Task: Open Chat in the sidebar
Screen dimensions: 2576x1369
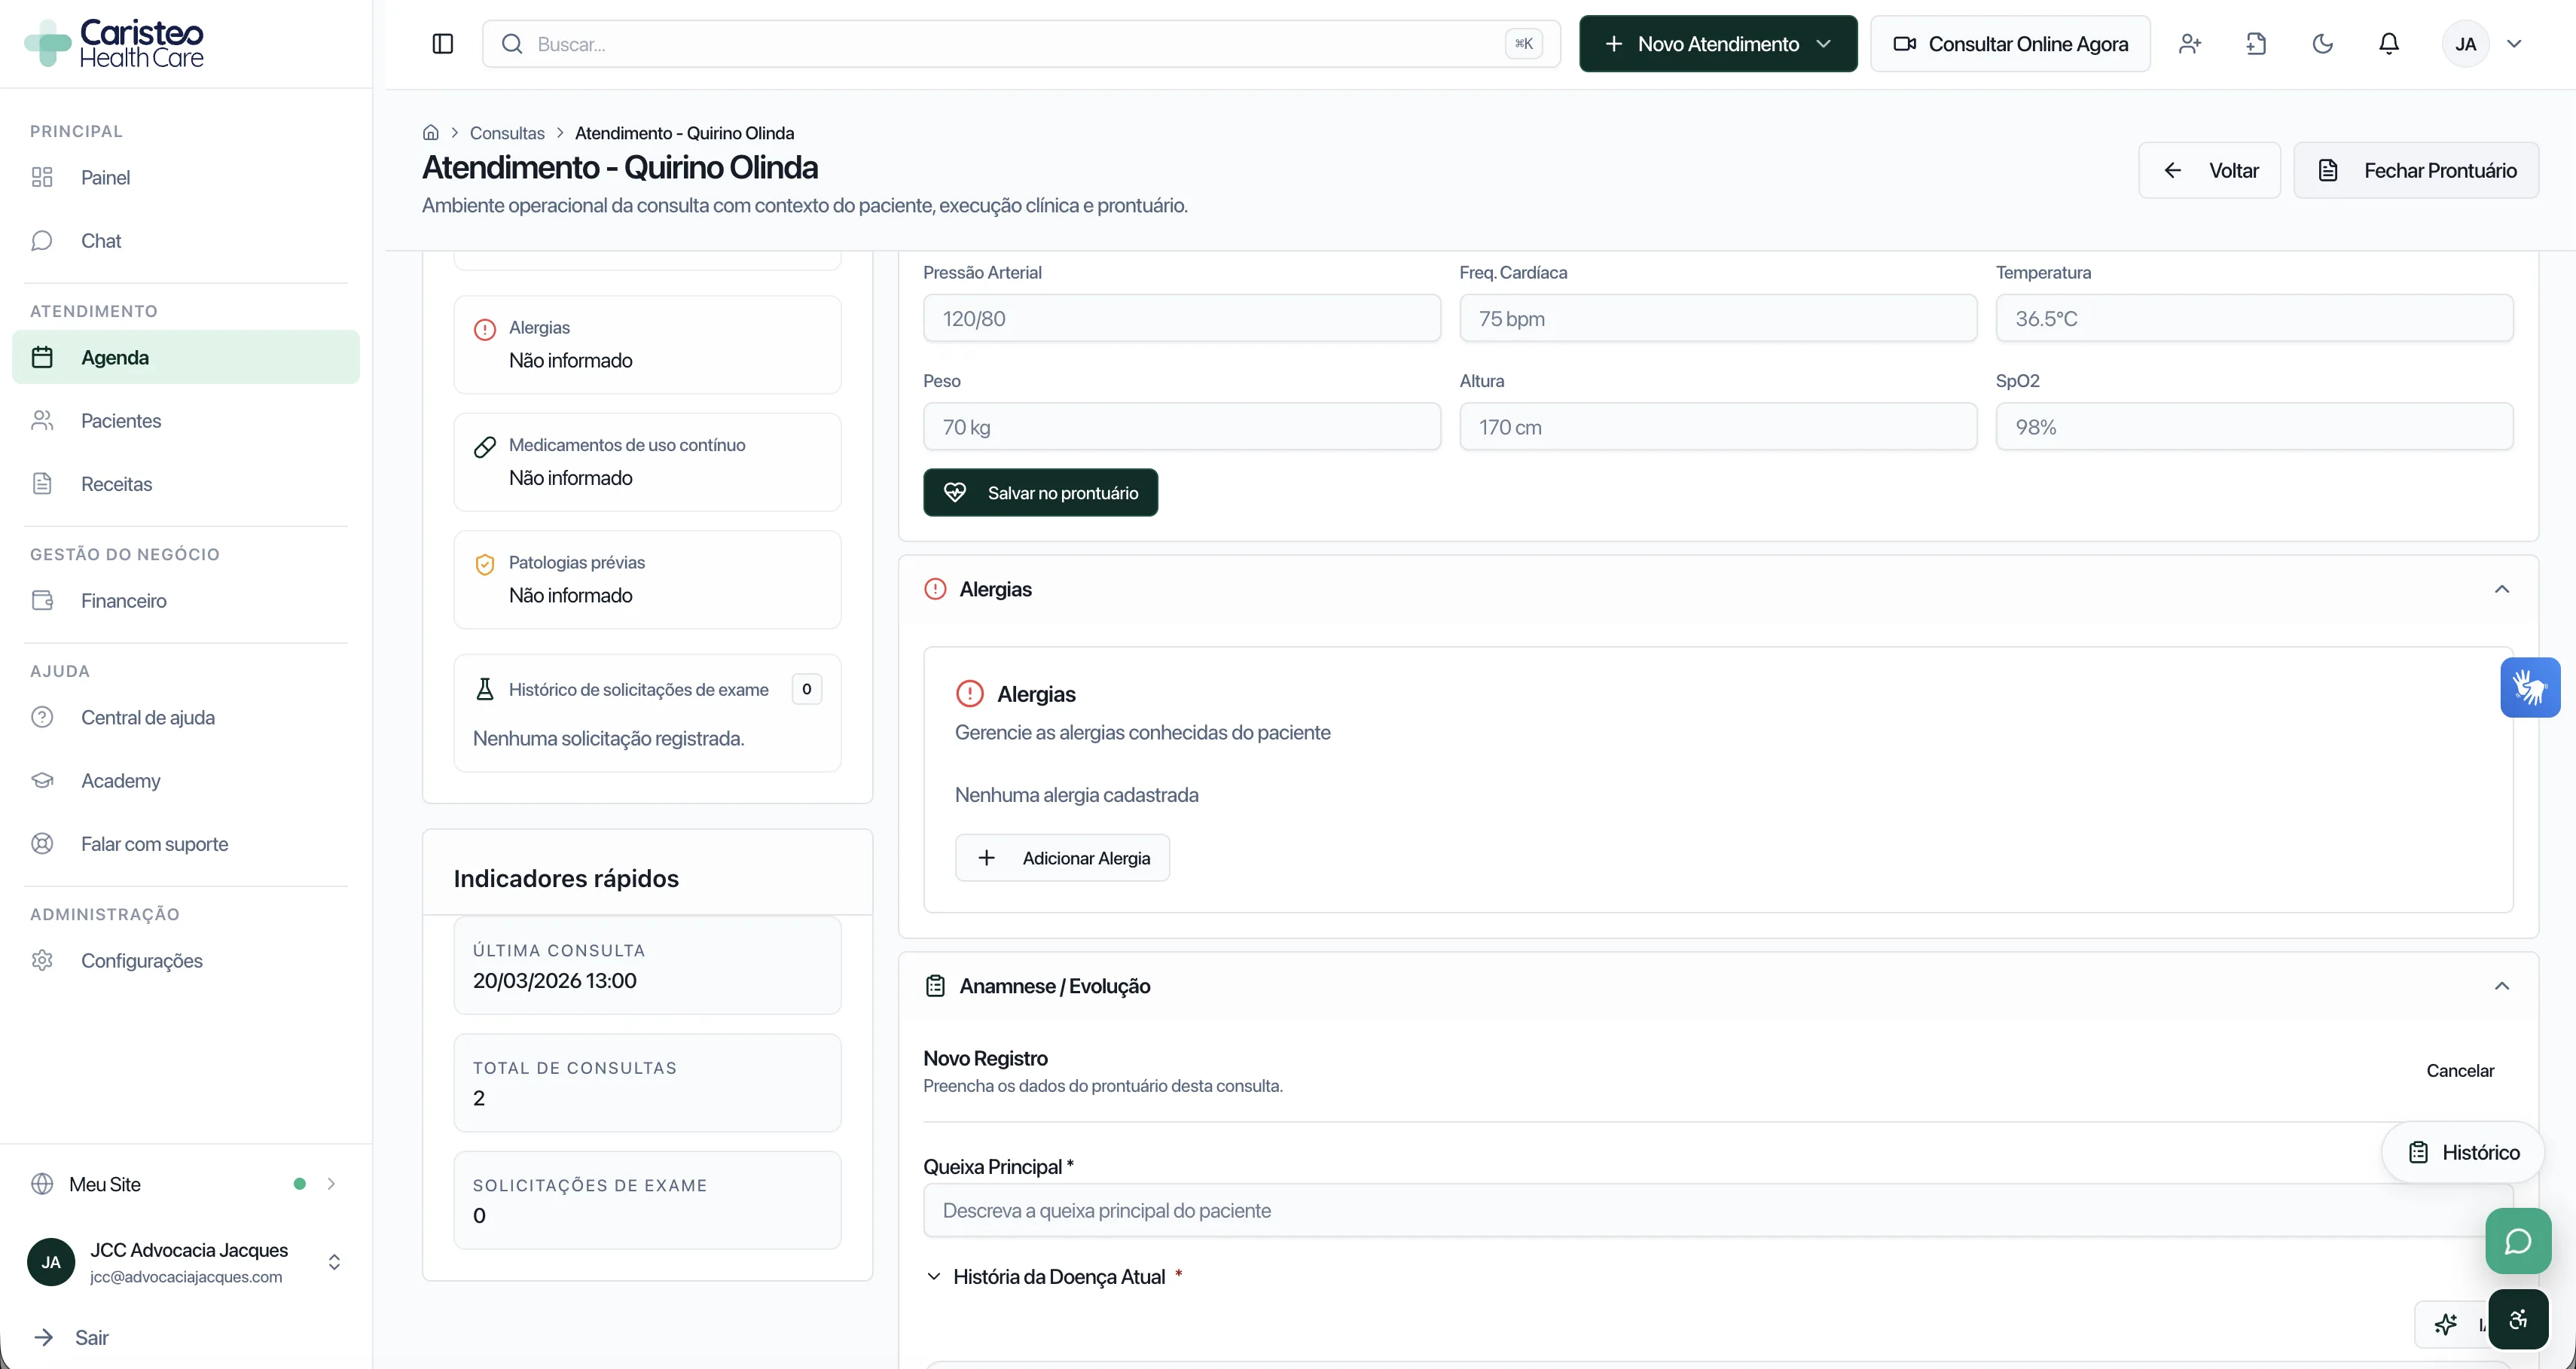Action: point(186,241)
